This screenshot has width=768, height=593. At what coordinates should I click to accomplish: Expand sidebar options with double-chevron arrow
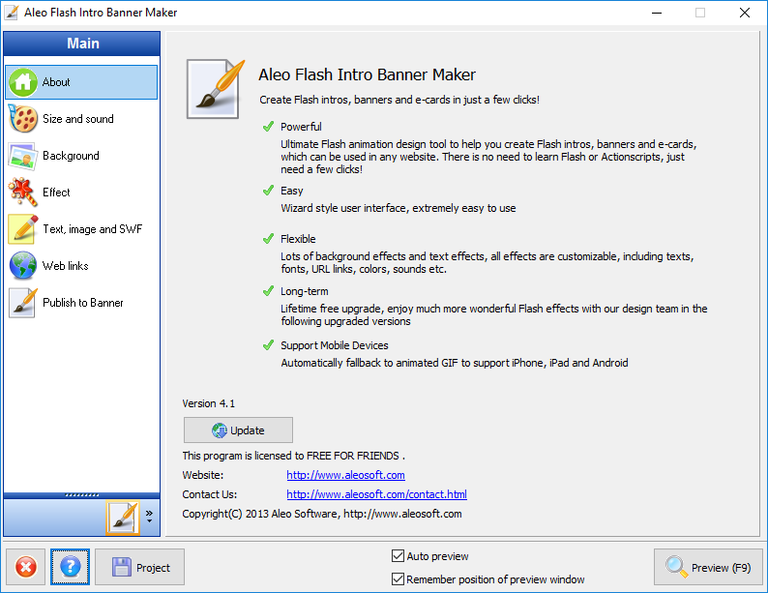149,516
